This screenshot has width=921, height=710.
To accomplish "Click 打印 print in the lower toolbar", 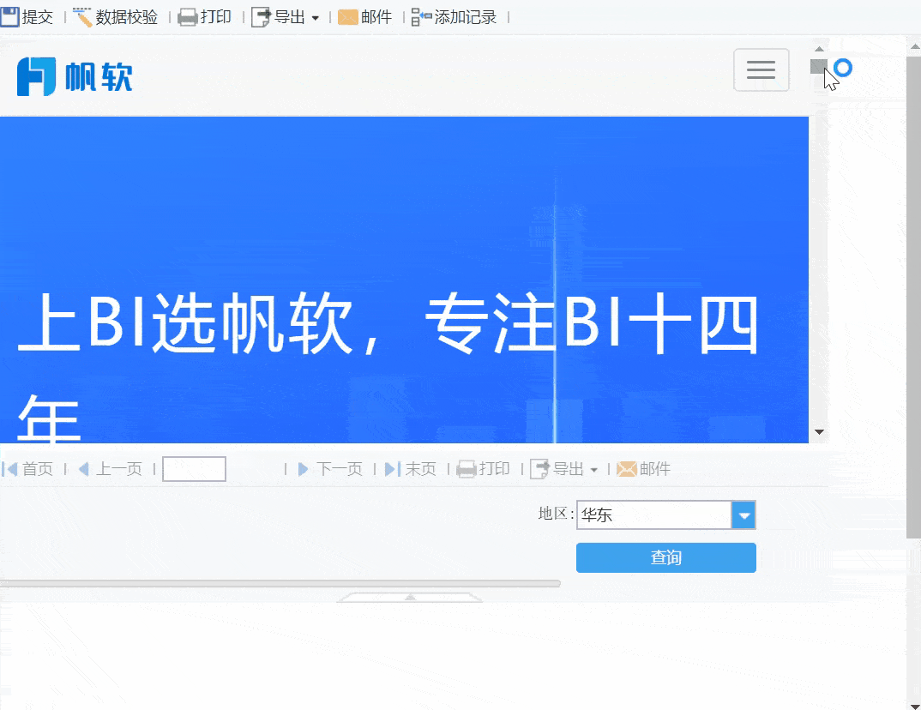I will [x=483, y=469].
